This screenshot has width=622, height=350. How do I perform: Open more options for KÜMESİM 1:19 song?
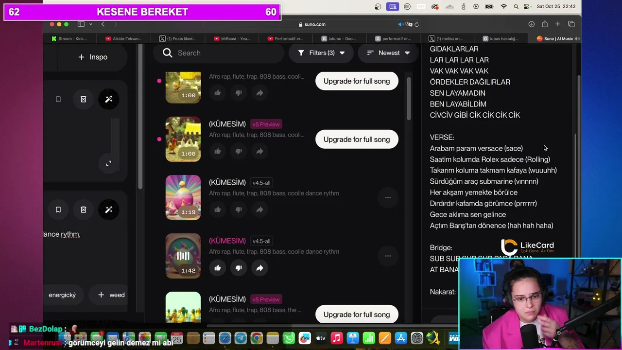tap(388, 197)
